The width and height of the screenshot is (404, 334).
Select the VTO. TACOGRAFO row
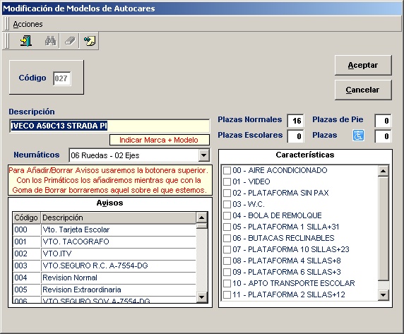105,241
